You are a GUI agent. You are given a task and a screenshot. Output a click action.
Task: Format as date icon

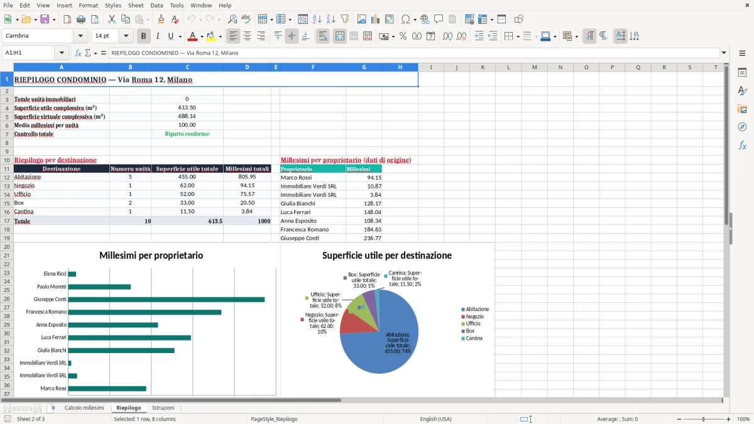[431, 36]
